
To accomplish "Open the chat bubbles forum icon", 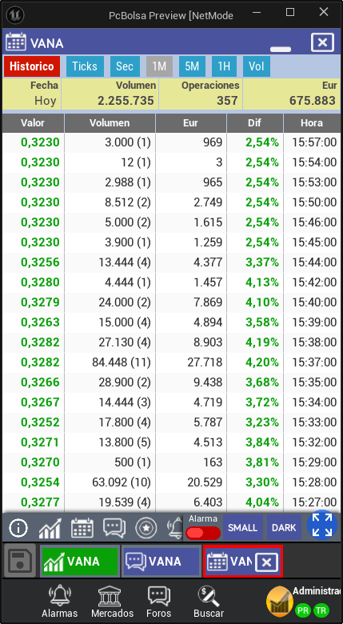I will (x=114, y=528).
